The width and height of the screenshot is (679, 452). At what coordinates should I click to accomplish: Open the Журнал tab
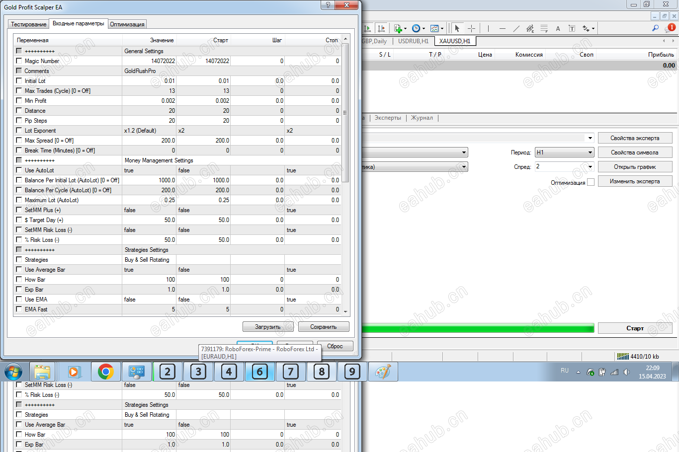422,118
